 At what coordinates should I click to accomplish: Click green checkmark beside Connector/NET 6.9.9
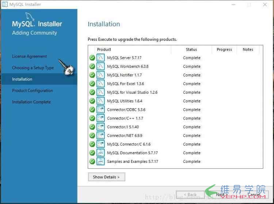tap(92, 136)
